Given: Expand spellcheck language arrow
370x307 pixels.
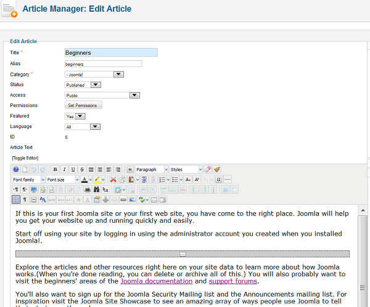Looking at the screenshot, I should 147,200.
